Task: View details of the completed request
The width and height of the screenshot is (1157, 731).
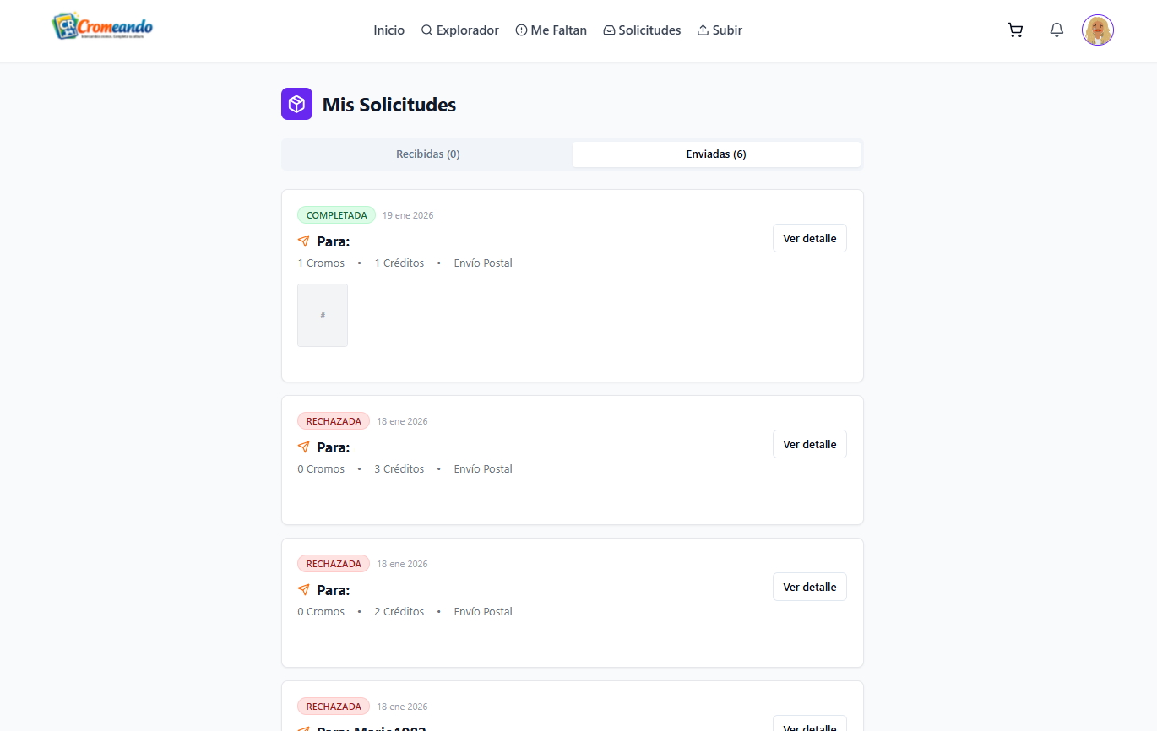Action: click(x=809, y=238)
